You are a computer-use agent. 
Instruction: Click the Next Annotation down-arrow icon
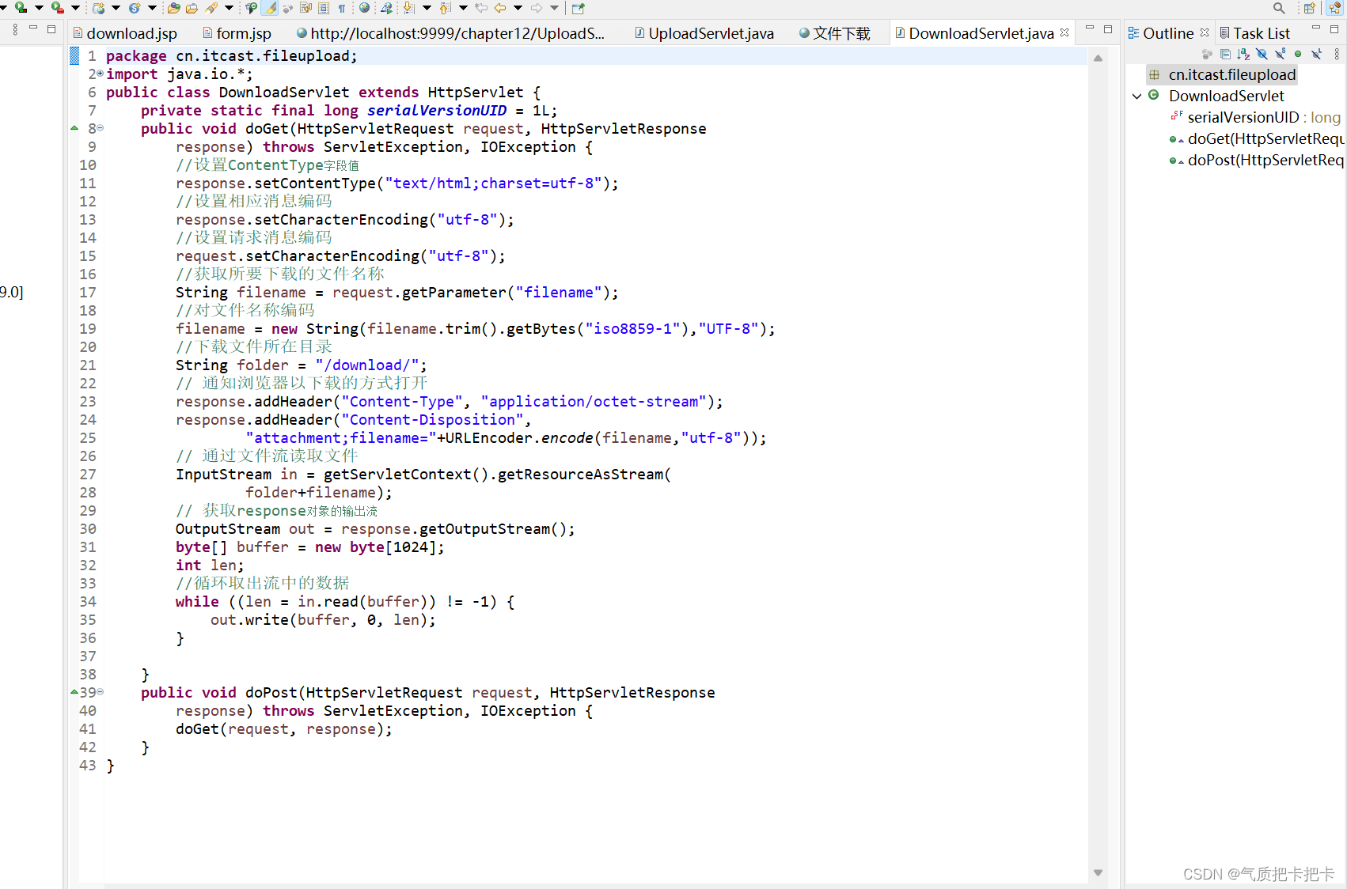coord(408,8)
